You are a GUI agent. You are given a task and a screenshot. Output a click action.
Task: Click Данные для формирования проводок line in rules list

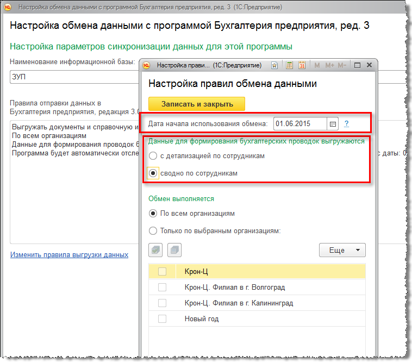[76, 144]
